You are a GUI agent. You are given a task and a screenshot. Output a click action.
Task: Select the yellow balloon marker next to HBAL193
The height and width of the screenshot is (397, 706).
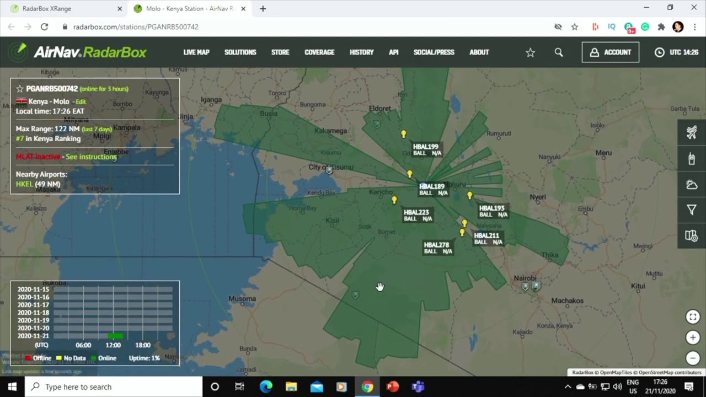coord(470,195)
